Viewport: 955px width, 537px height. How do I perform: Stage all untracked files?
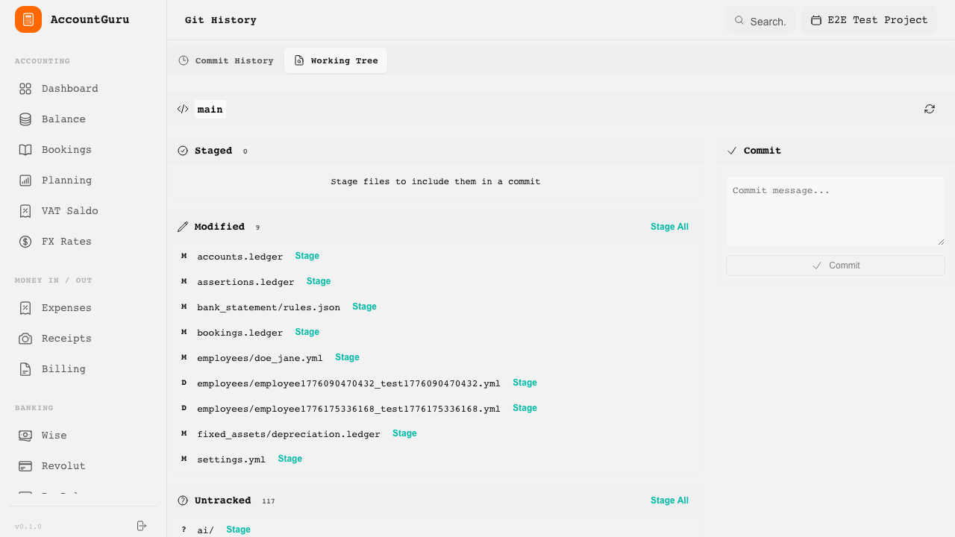669,500
